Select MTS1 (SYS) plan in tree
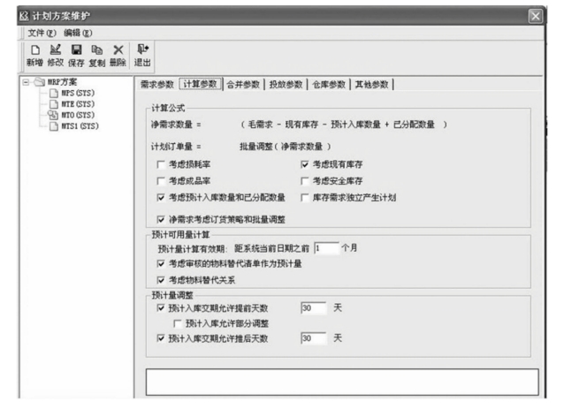 80,126
